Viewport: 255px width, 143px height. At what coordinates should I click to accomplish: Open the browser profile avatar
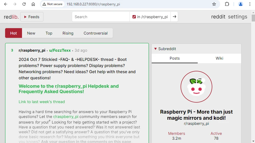pos(240,4)
